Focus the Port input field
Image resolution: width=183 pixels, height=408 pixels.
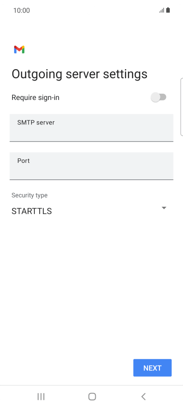tap(91, 166)
